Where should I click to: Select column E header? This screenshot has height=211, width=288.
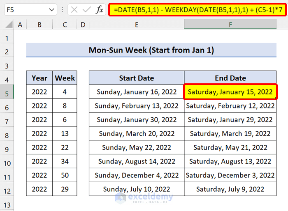136,25
